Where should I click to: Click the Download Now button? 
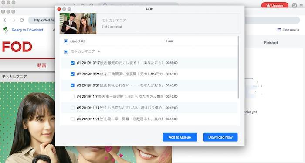coord(220,137)
